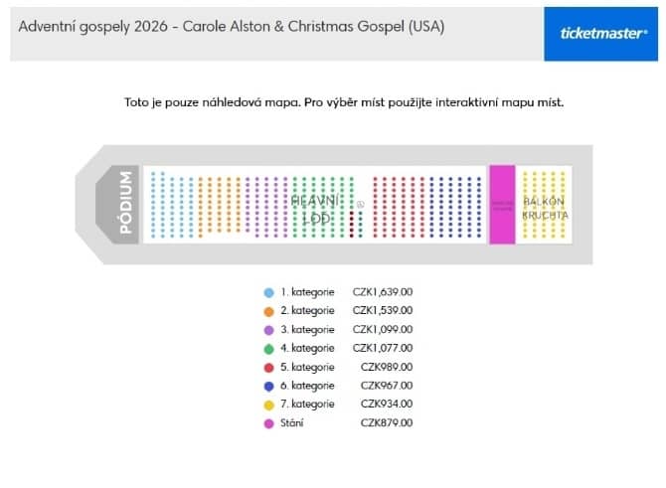The width and height of the screenshot is (666, 488).
Task: Click the light blue 1. kategorie legend dot
Action: pyautogui.click(x=268, y=292)
